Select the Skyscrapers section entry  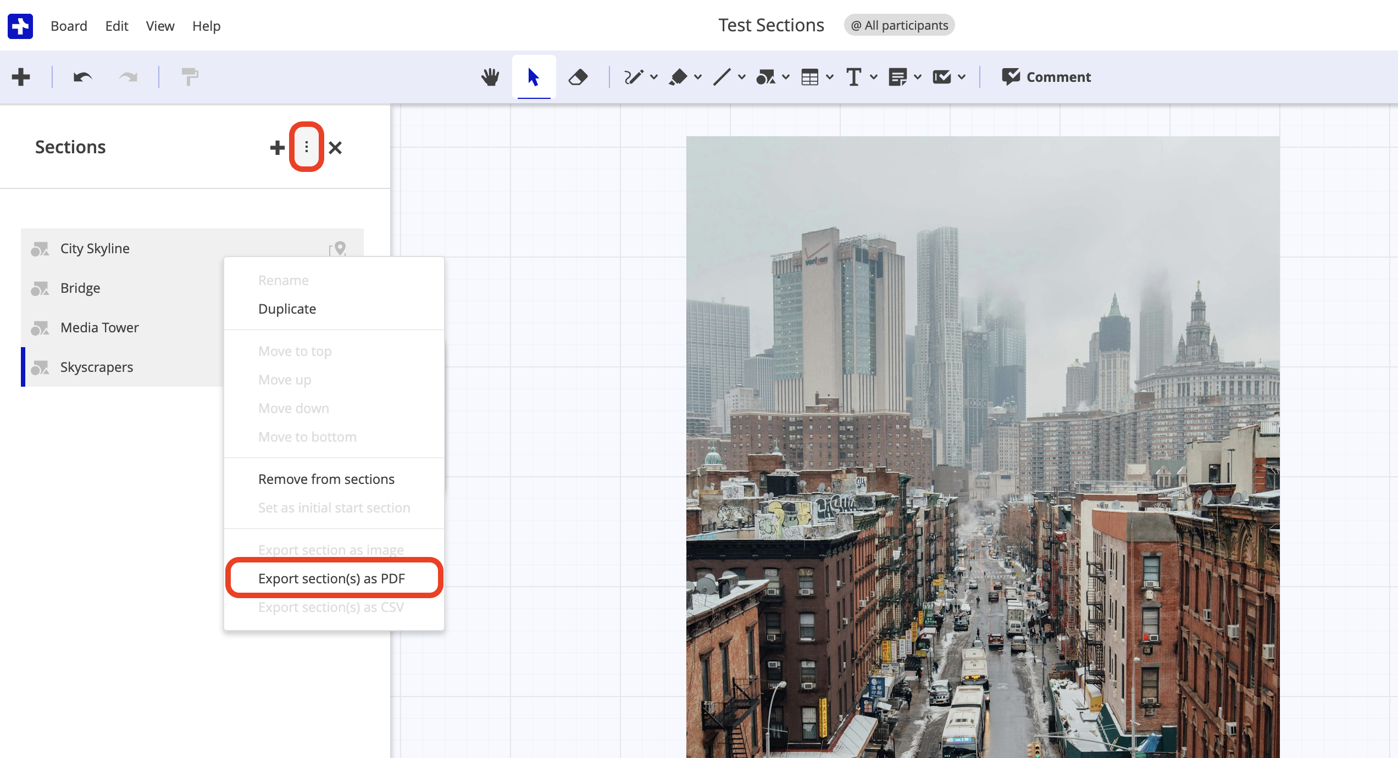[96, 367]
